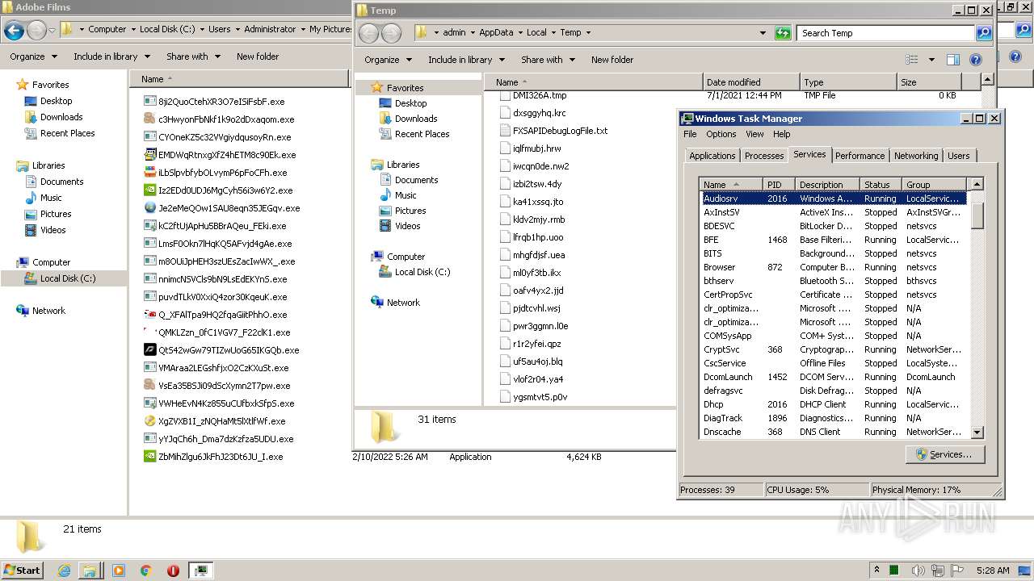Viewport: 1034px width, 581px height.
Task: Open Organize dropdown in Adobe Films window
Action: coord(33,56)
